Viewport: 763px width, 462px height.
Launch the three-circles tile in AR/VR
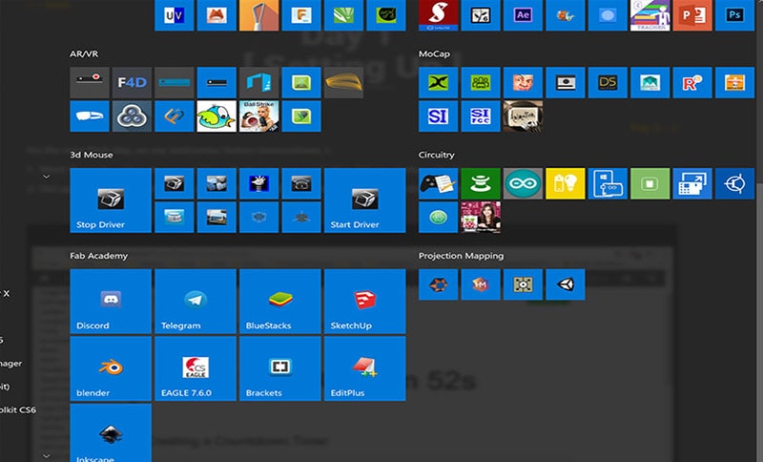click(132, 116)
